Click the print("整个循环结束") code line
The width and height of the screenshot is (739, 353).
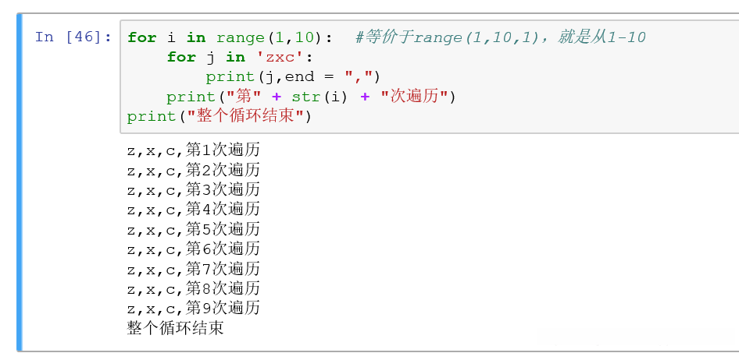220,116
